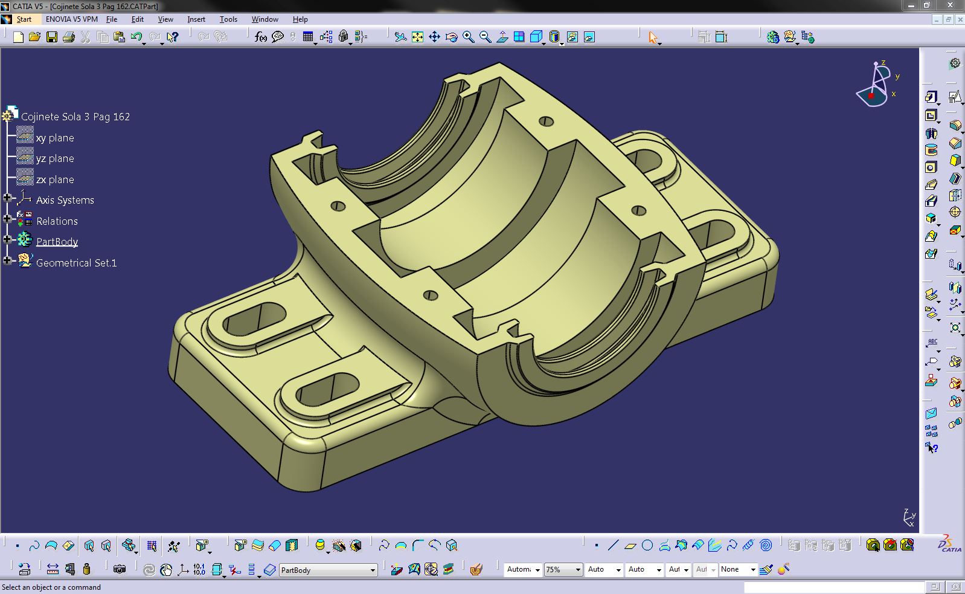Select the yz plane in the tree

click(55, 158)
